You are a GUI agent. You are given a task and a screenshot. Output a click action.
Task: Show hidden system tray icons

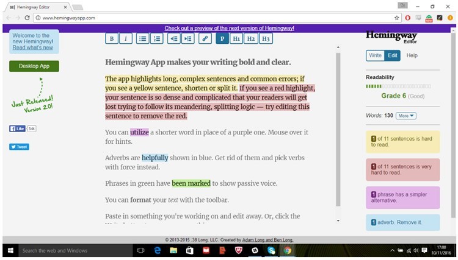392,250
